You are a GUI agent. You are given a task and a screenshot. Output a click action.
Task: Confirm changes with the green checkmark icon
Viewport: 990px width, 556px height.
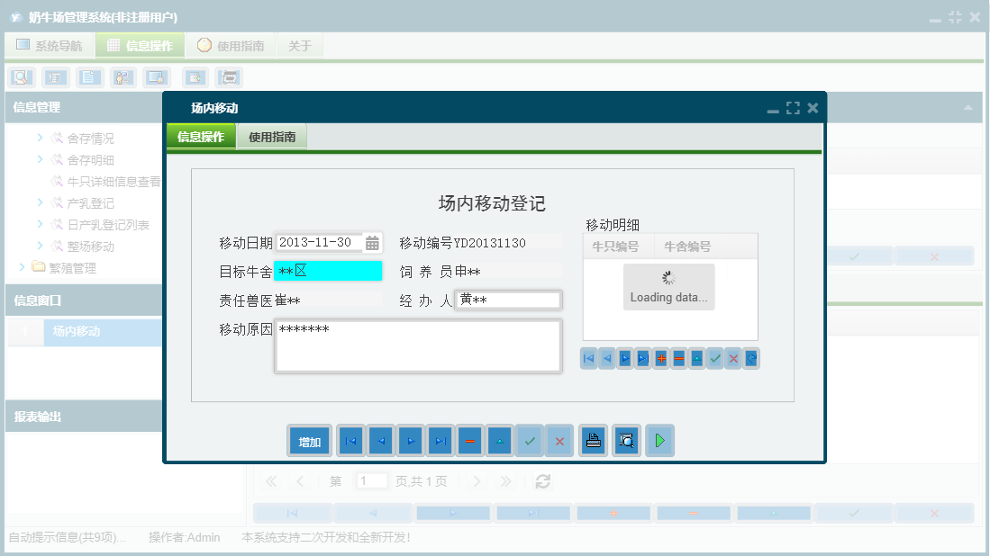pyautogui.click(x=714, y=358)
